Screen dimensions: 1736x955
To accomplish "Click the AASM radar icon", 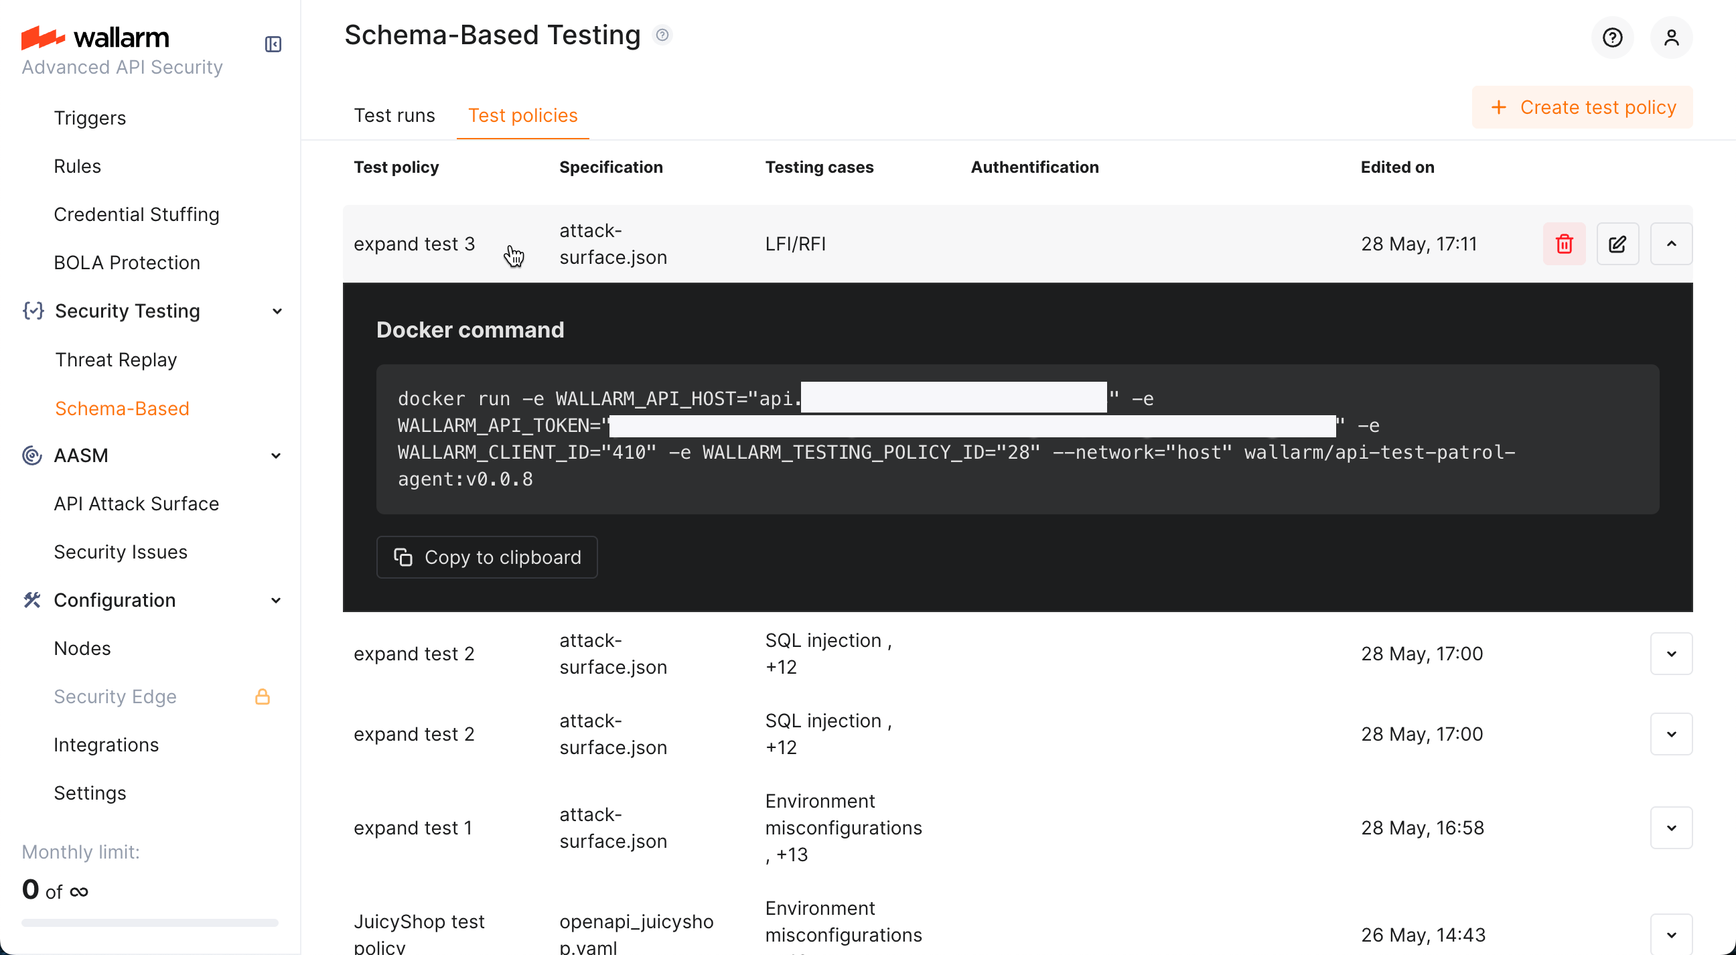I will [31, 455].
